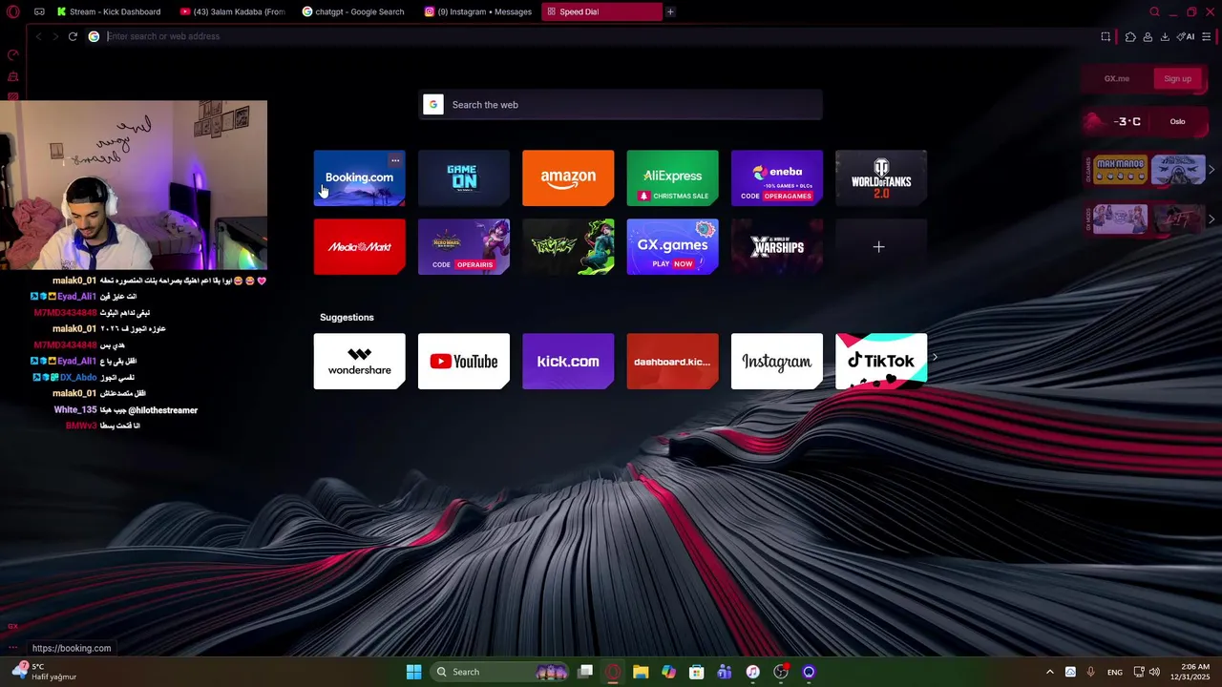
Task: Open the GX.me link
Action: (1116, 78)
